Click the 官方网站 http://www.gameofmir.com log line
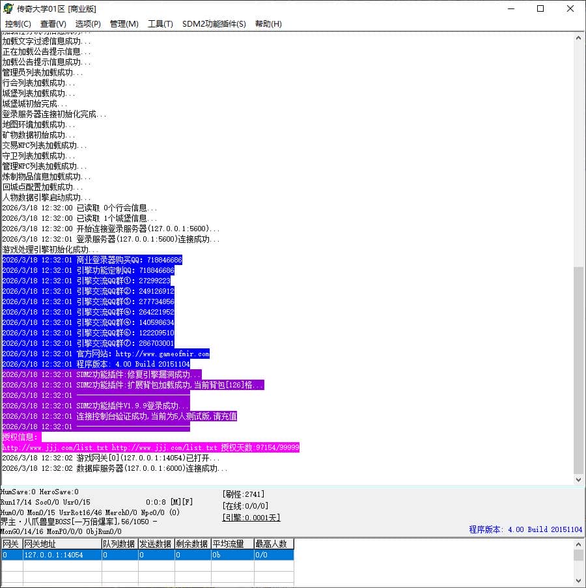 point(105,354)
